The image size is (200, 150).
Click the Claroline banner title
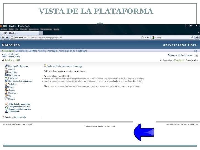(x=11, y=45)
